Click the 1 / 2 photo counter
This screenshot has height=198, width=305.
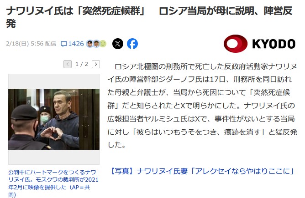click(x=82, y=64)
